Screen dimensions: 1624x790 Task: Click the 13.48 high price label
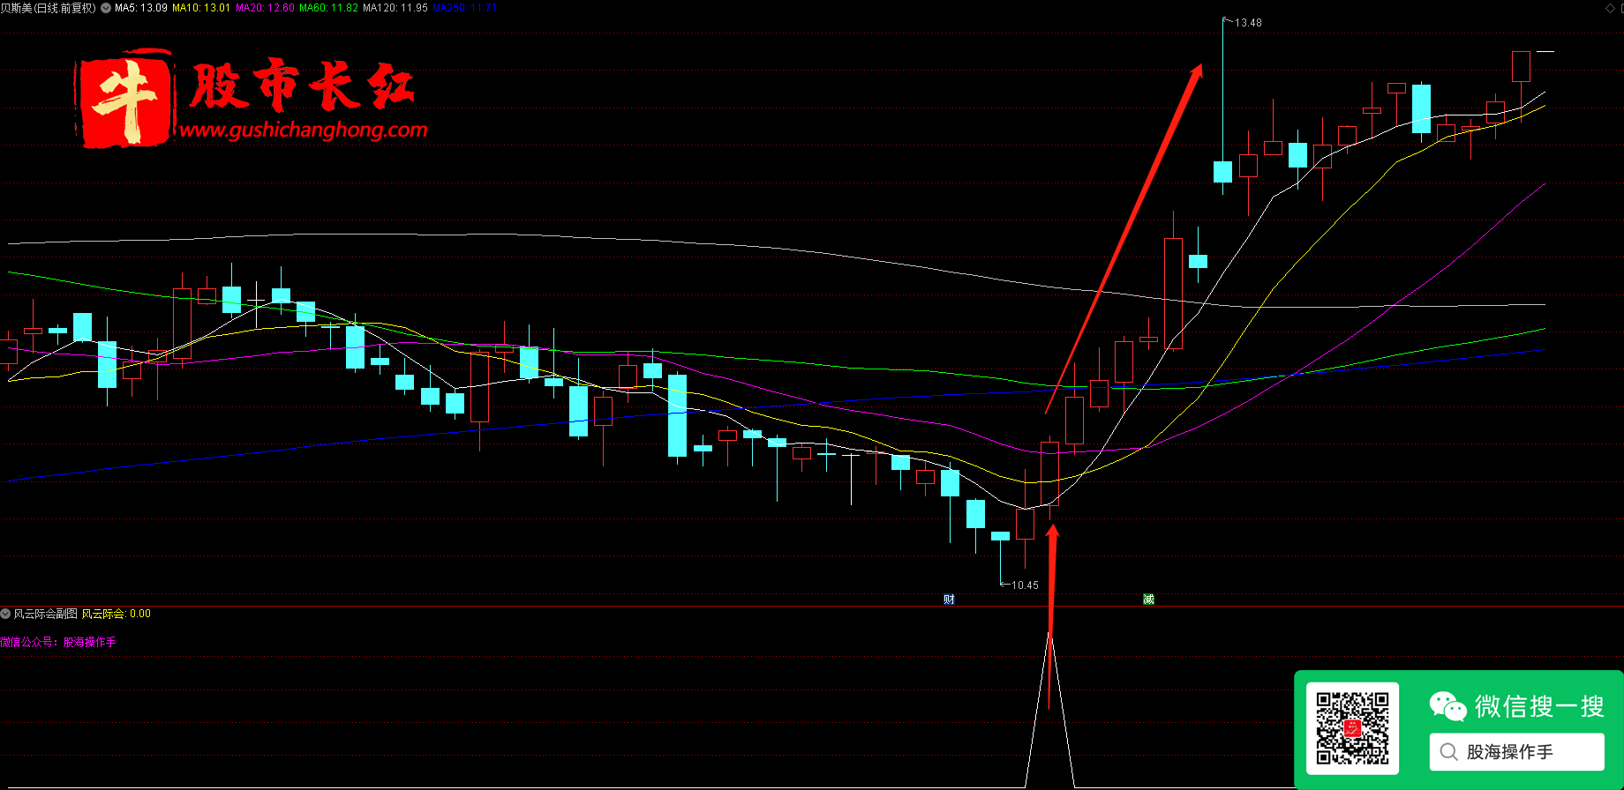pos(1248,23)
